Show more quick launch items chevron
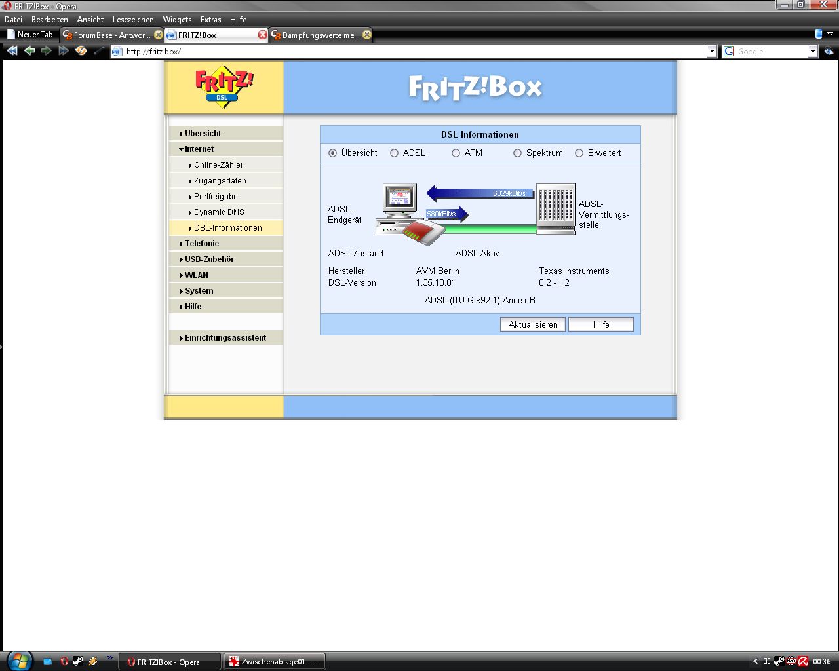 pos(110,658)
